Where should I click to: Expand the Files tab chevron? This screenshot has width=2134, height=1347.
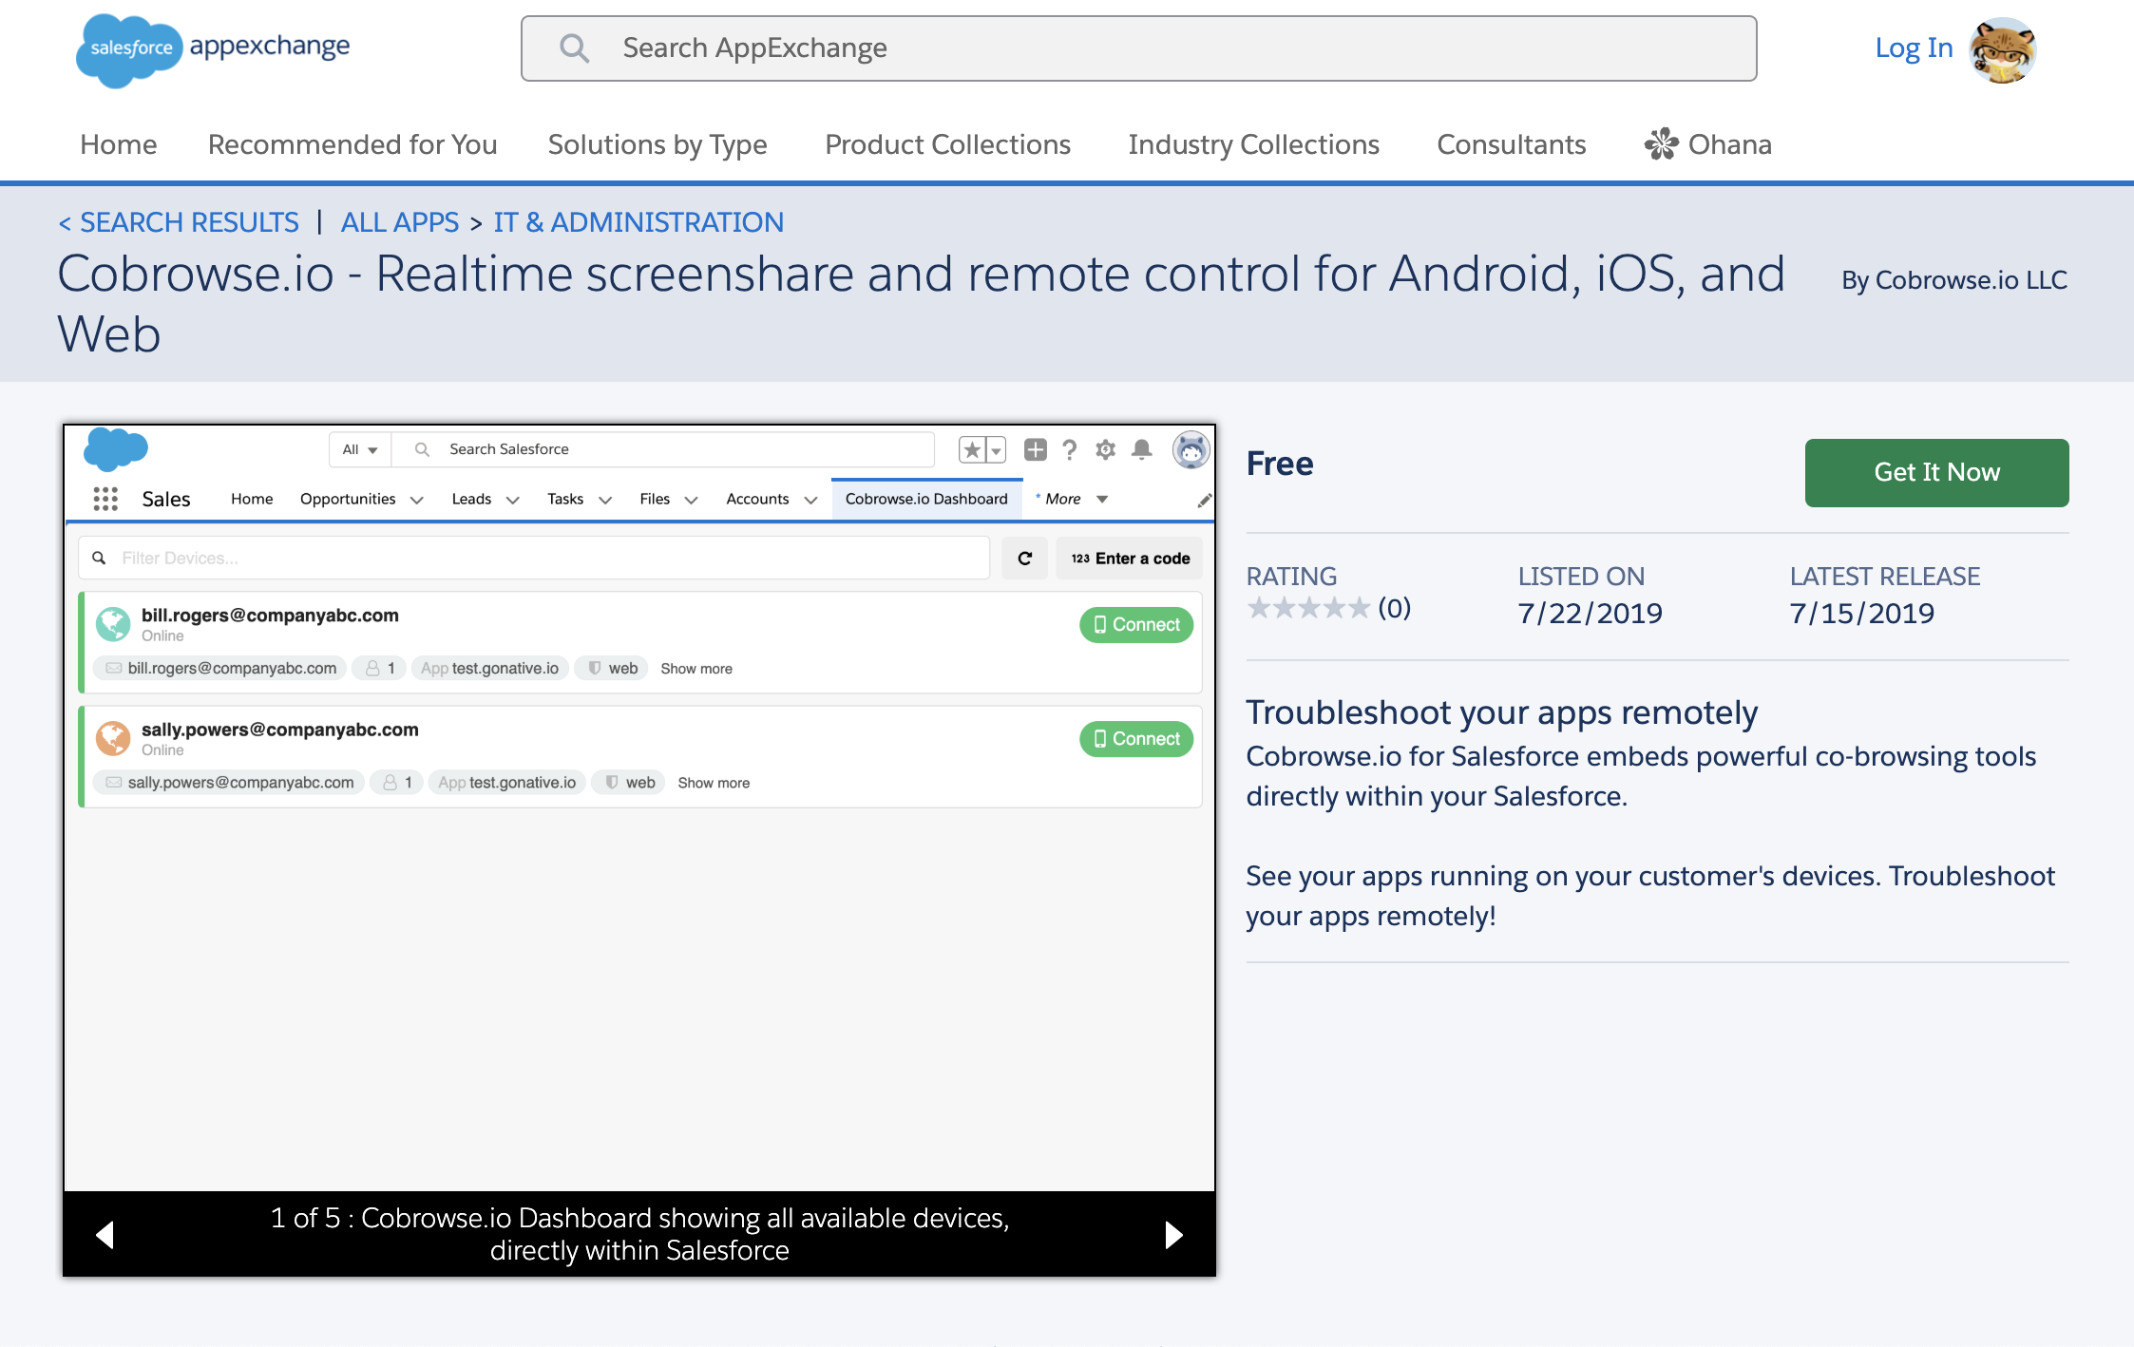[x=692, y=500]
